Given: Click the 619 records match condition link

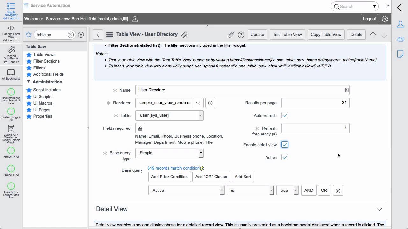Looking at the screenshot, I should coord(173,168).
